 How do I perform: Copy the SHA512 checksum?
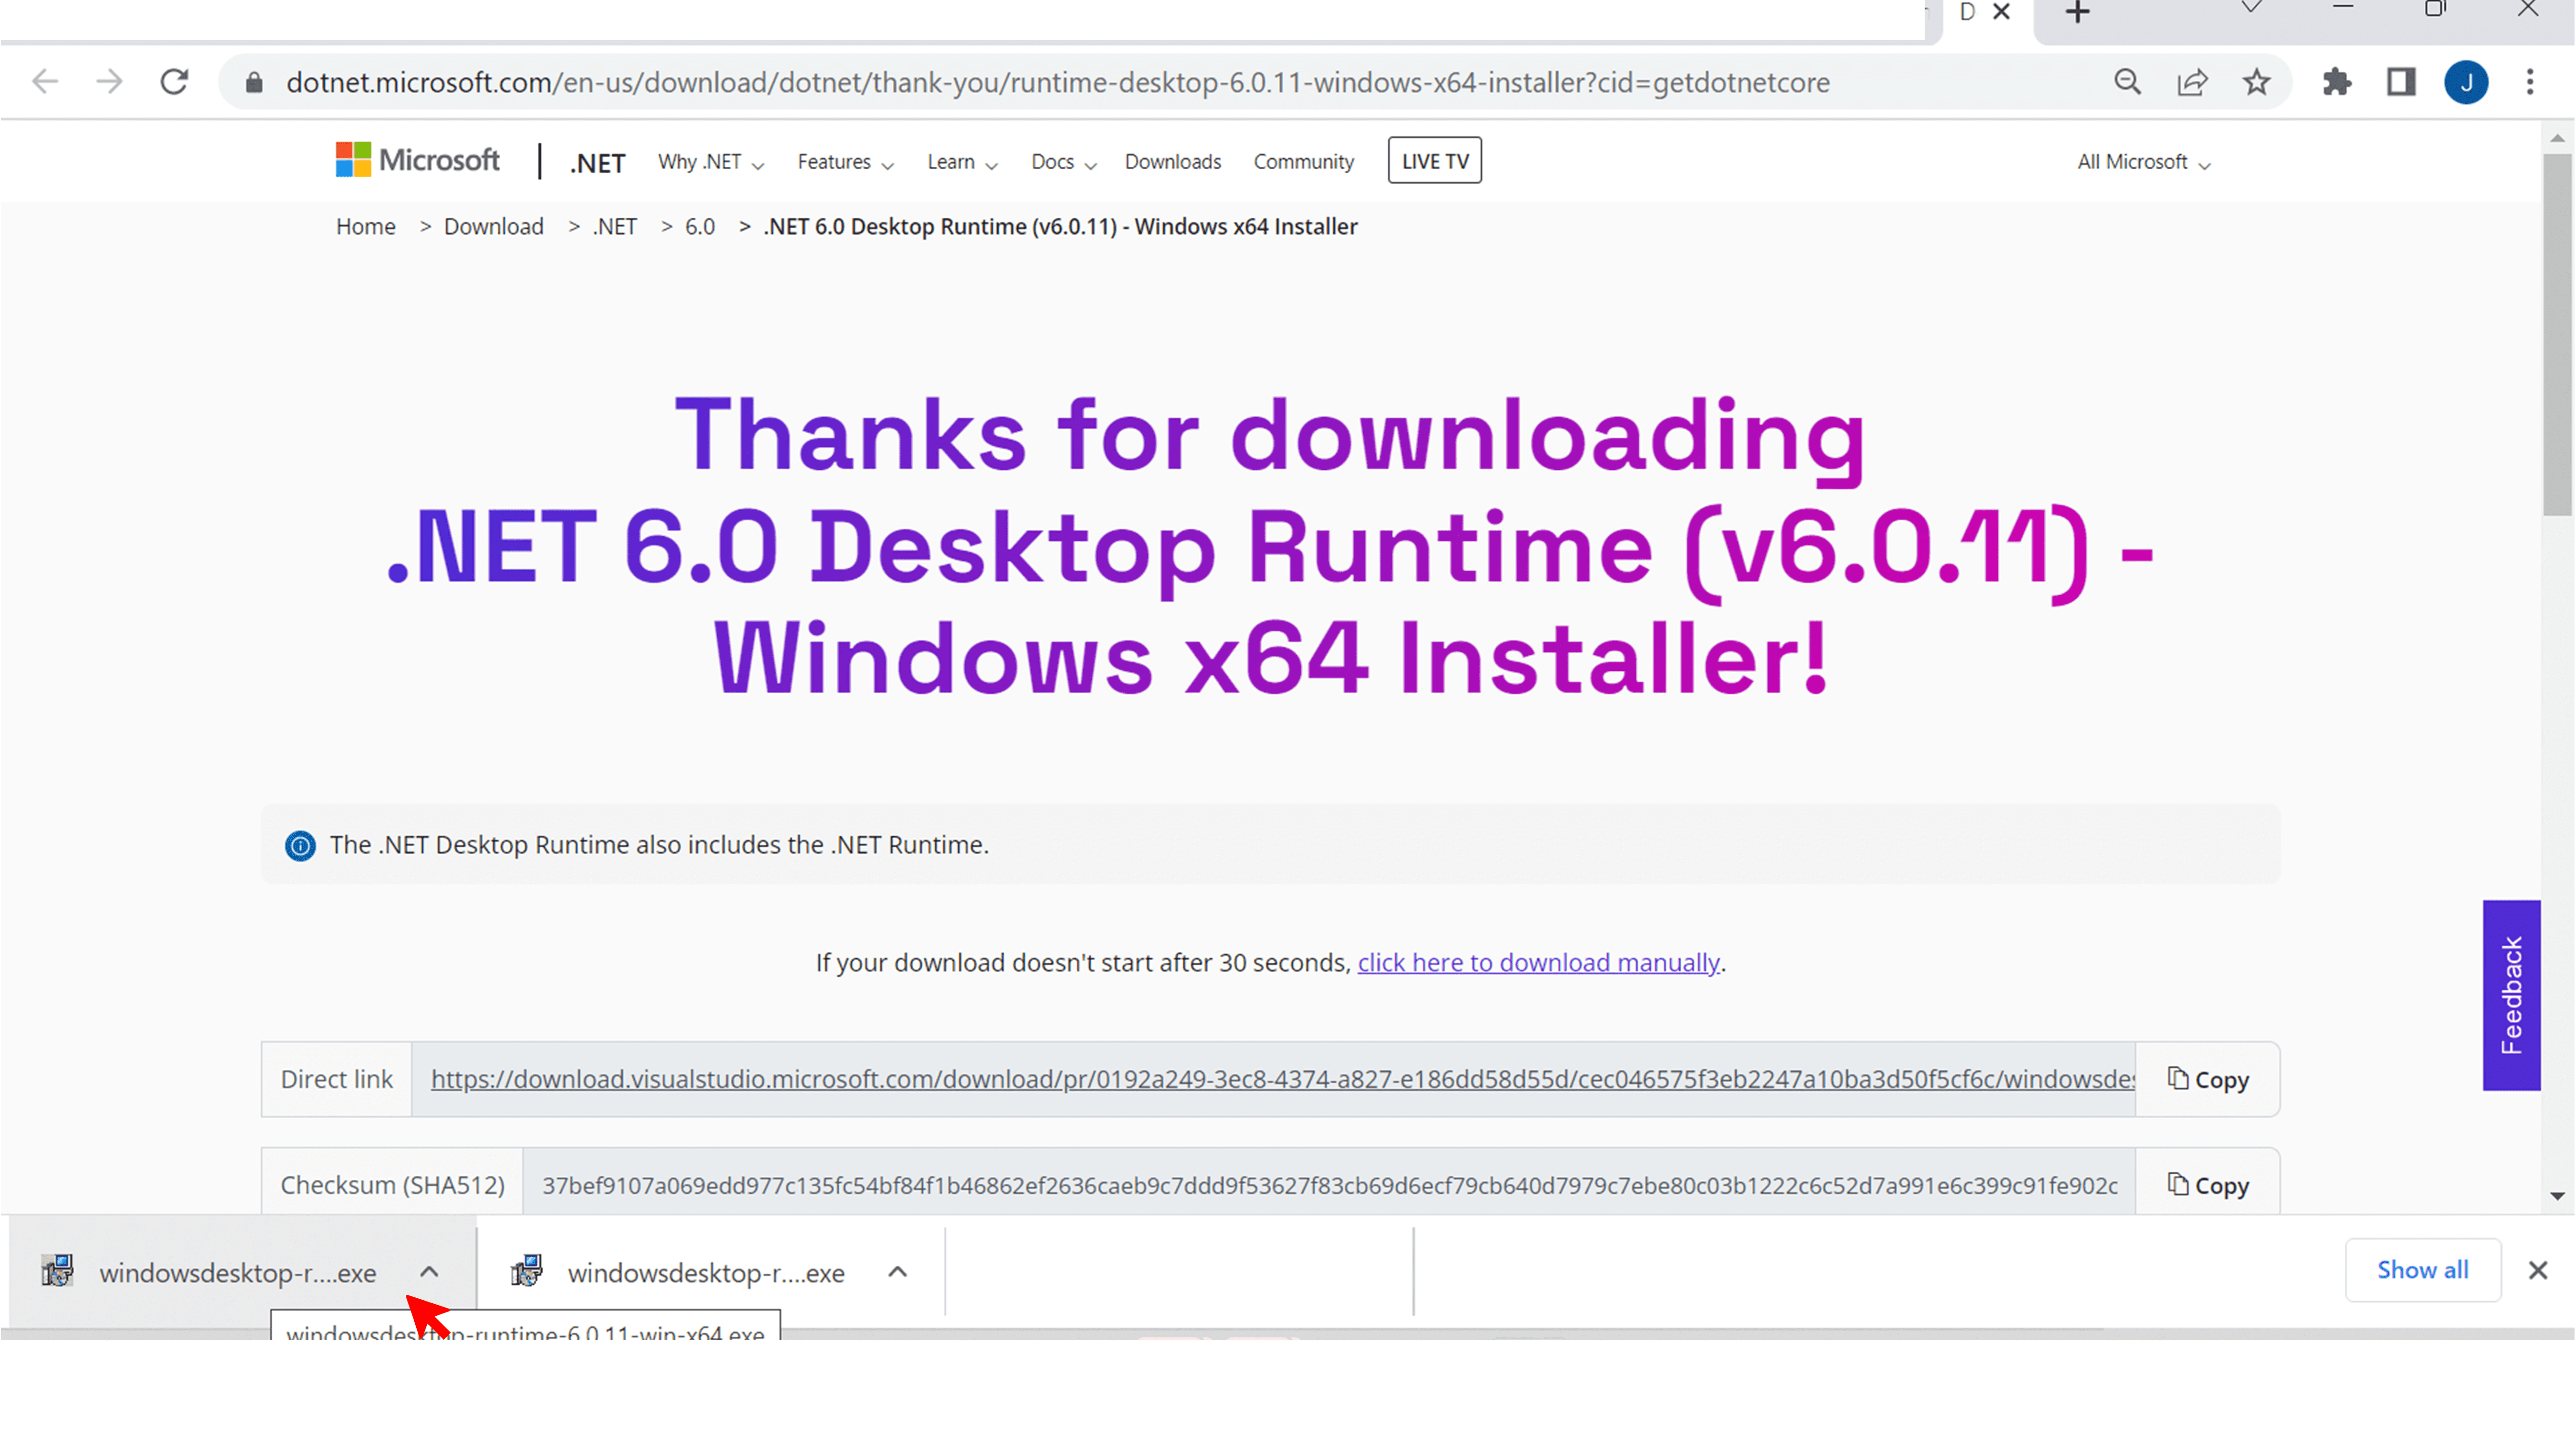click(2207, 1185)
